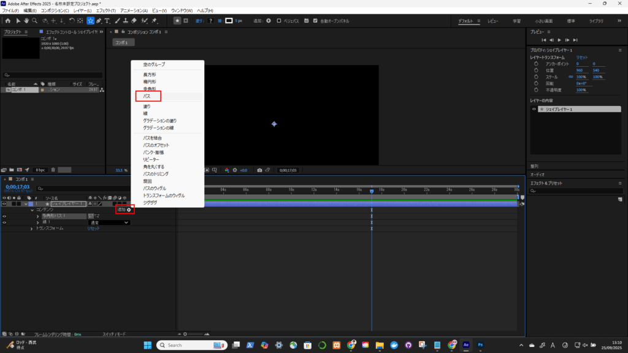
Task: Open the エフェクト(T) menu
Action: pyautogui.click(x=105, y=11)
